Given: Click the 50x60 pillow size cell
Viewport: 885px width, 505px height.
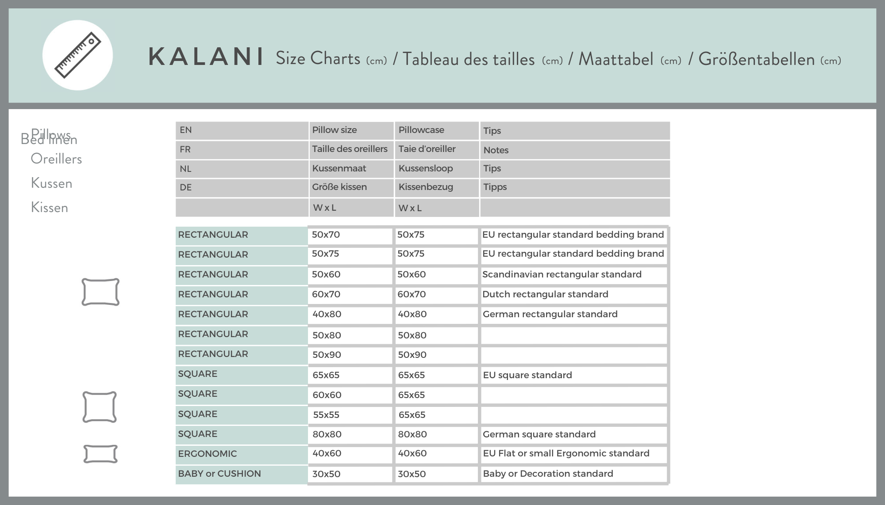Looking at the screenshot, I should pos(350,275).
